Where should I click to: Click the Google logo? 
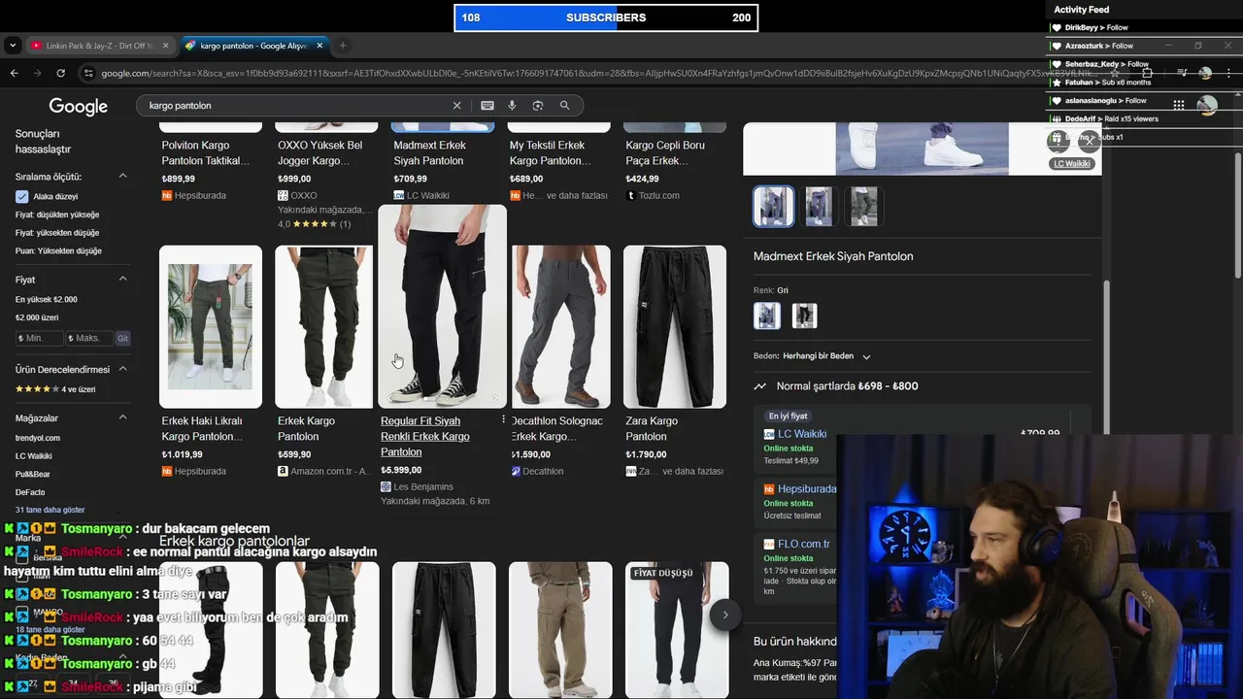78,107
